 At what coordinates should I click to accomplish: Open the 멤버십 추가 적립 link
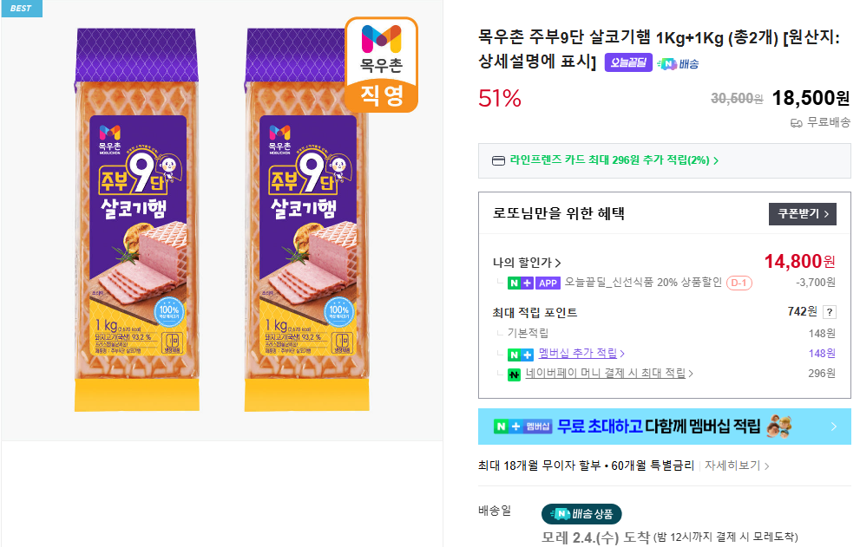578,353
